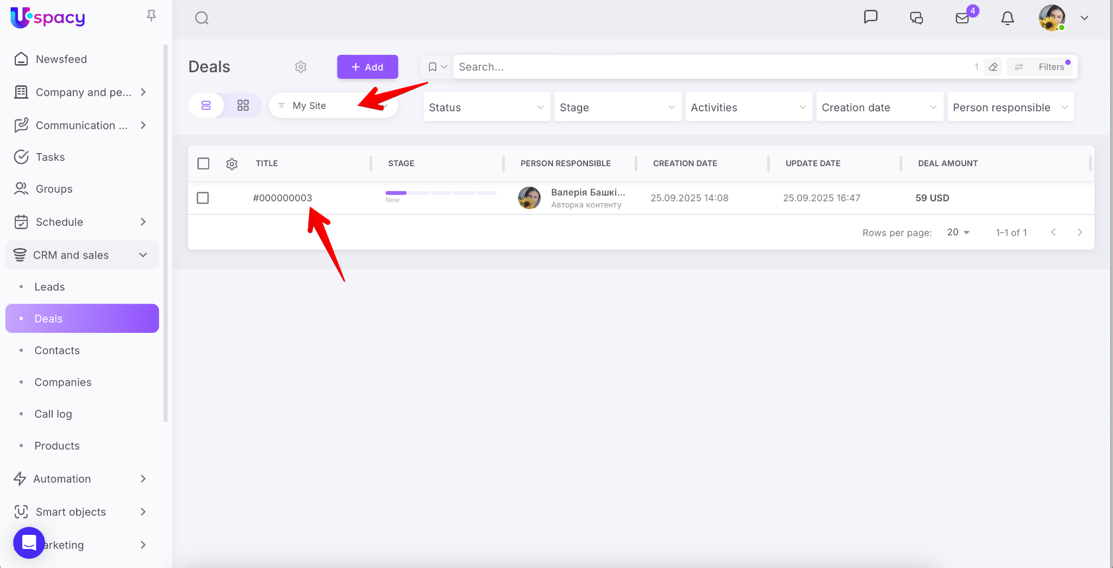1113x568 pixels.
Task: Click the search magnifier icon in top bar
Action: click(x=202, y=18)
